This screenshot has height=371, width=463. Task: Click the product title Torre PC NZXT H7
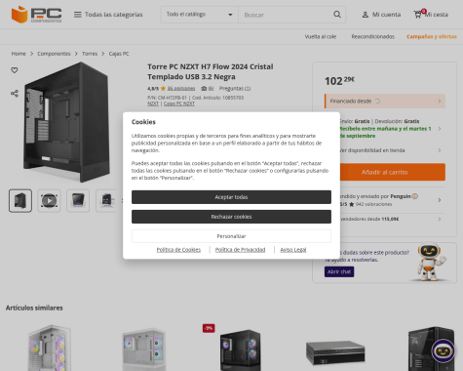(211, 71)
